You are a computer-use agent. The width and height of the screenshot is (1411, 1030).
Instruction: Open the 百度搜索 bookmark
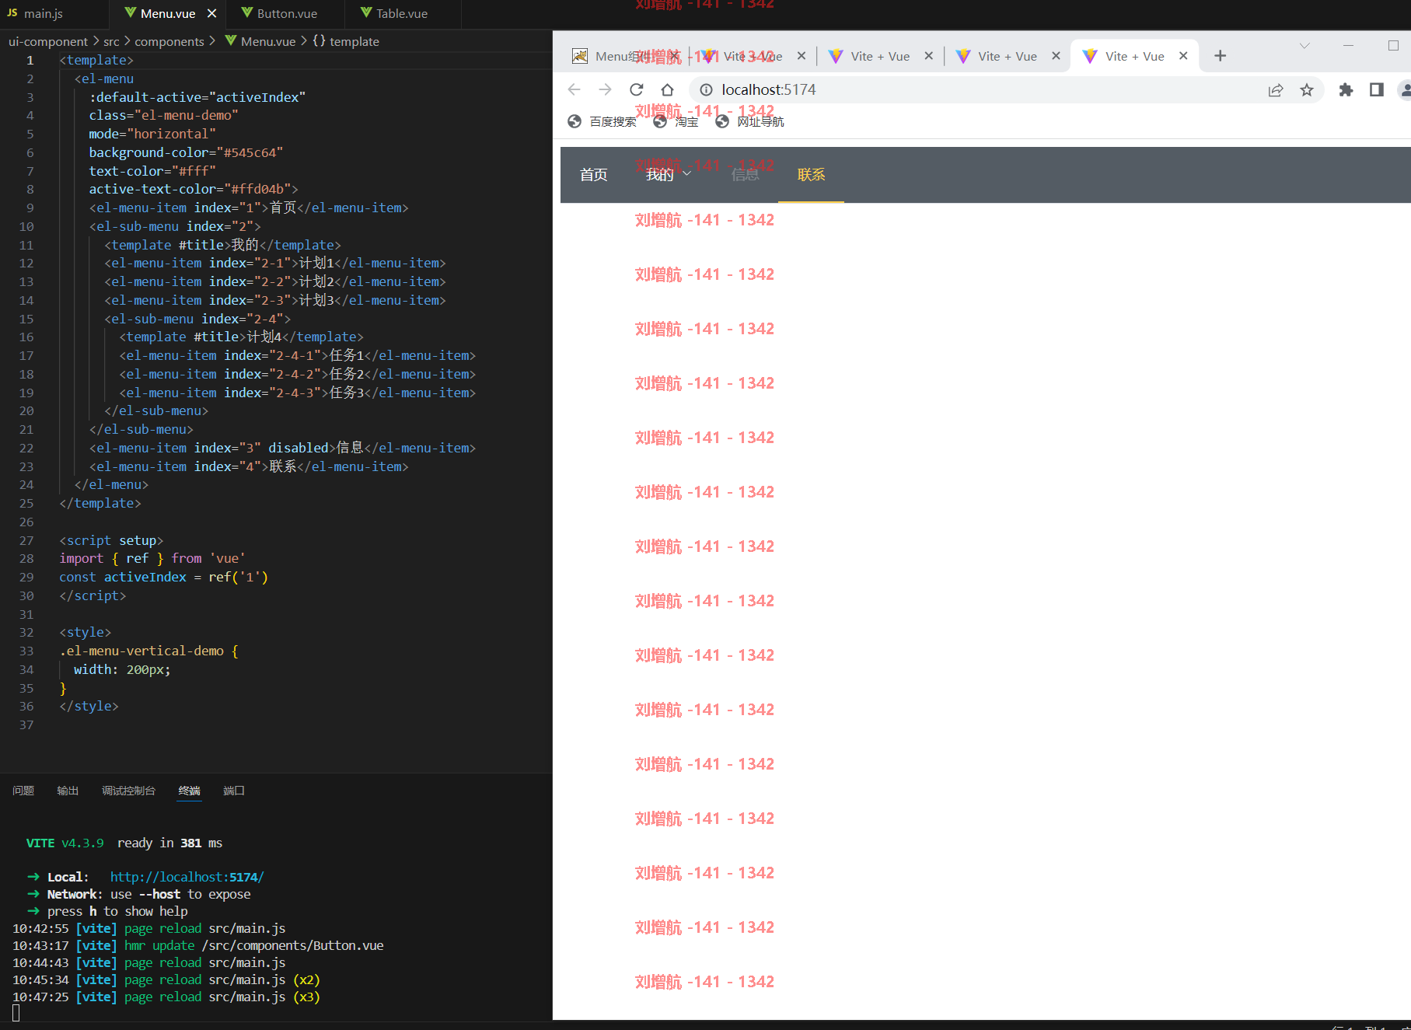click(x=602, y=121)
